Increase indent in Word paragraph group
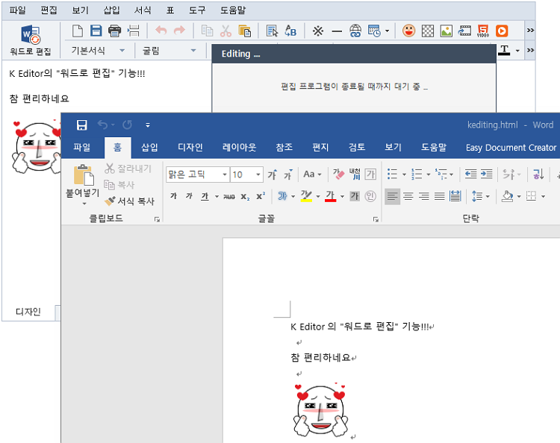 point(486,174)
